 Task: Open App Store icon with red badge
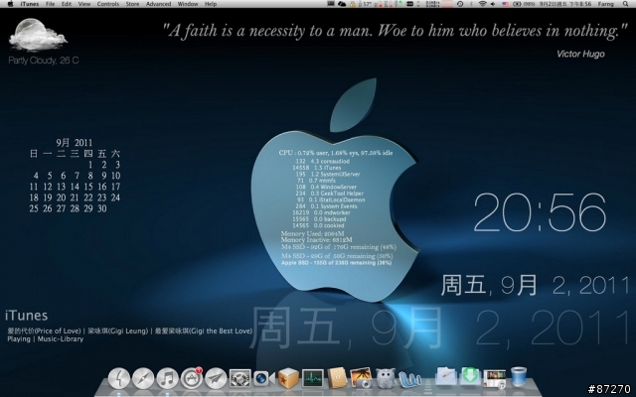coord(192,378)
